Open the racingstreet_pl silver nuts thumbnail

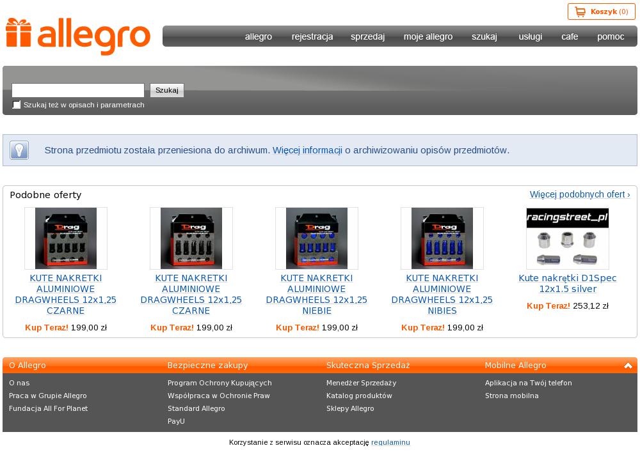coord(567,238)
